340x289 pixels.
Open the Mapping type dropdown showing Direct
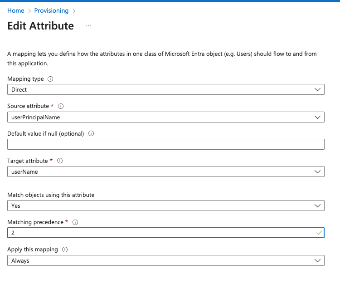(166, 89)
